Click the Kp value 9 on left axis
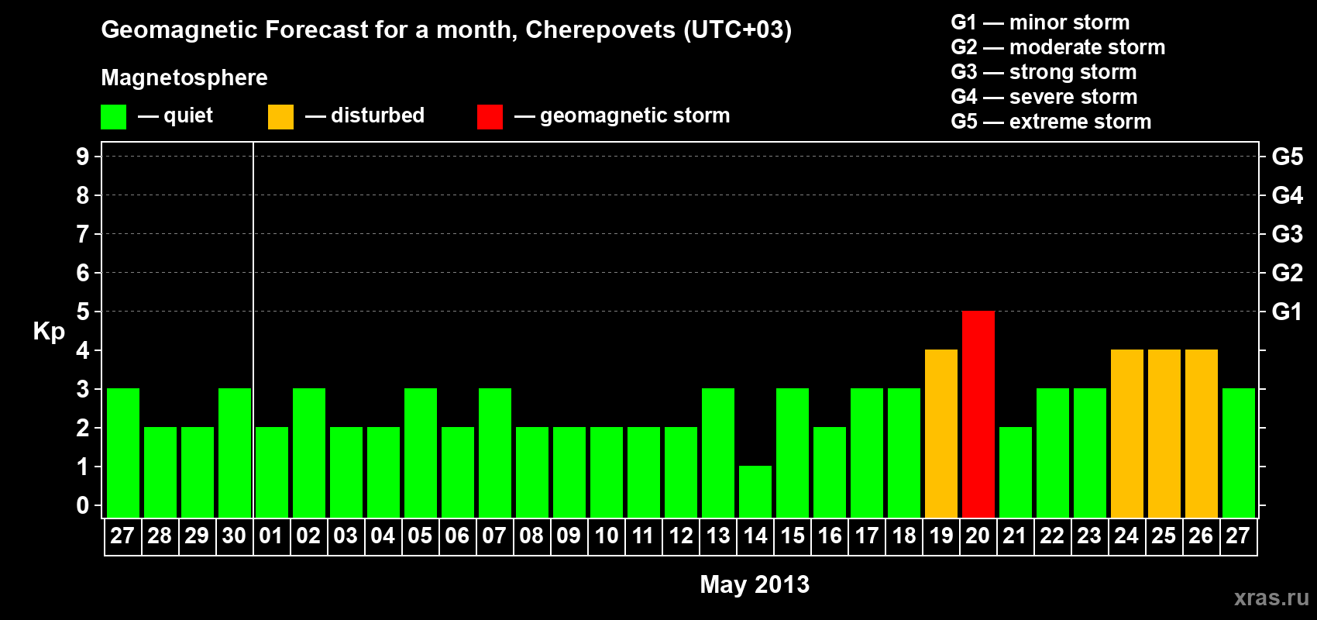Screen dimensions: 1317x620 (x=83, y=157)
